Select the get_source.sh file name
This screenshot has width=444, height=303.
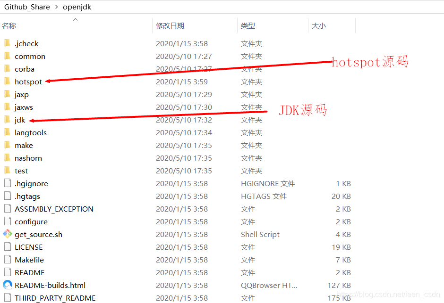[x=39, y=234]
